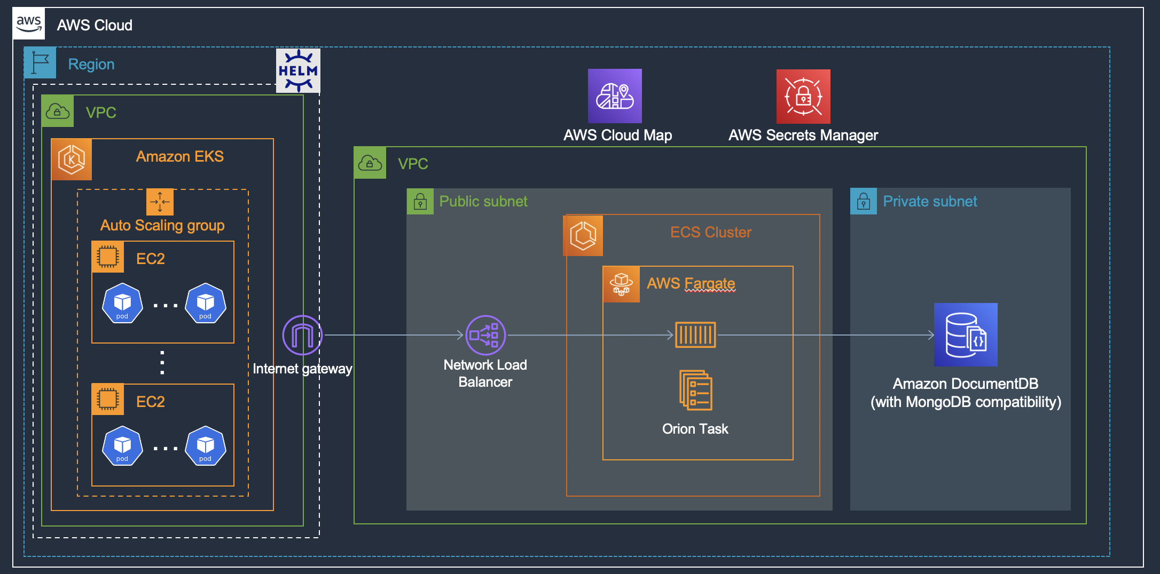Select the 'Auto Scaling group' label
Screen dimensions: 1160x574
click(162, 225)
